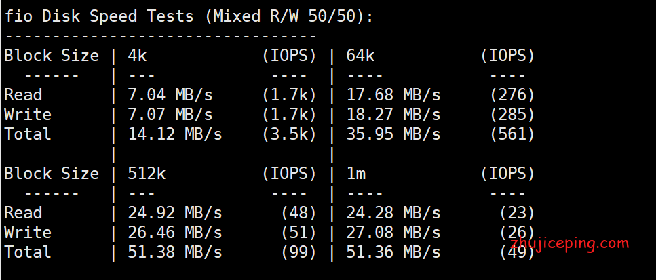Select the 4k Write speed 7.07 MB/s

point(170,115)
